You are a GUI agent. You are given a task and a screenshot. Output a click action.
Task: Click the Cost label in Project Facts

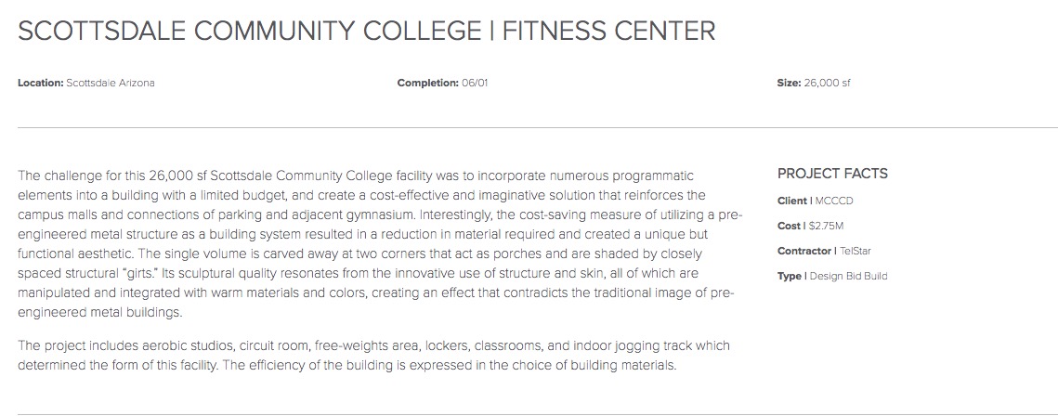789,226
